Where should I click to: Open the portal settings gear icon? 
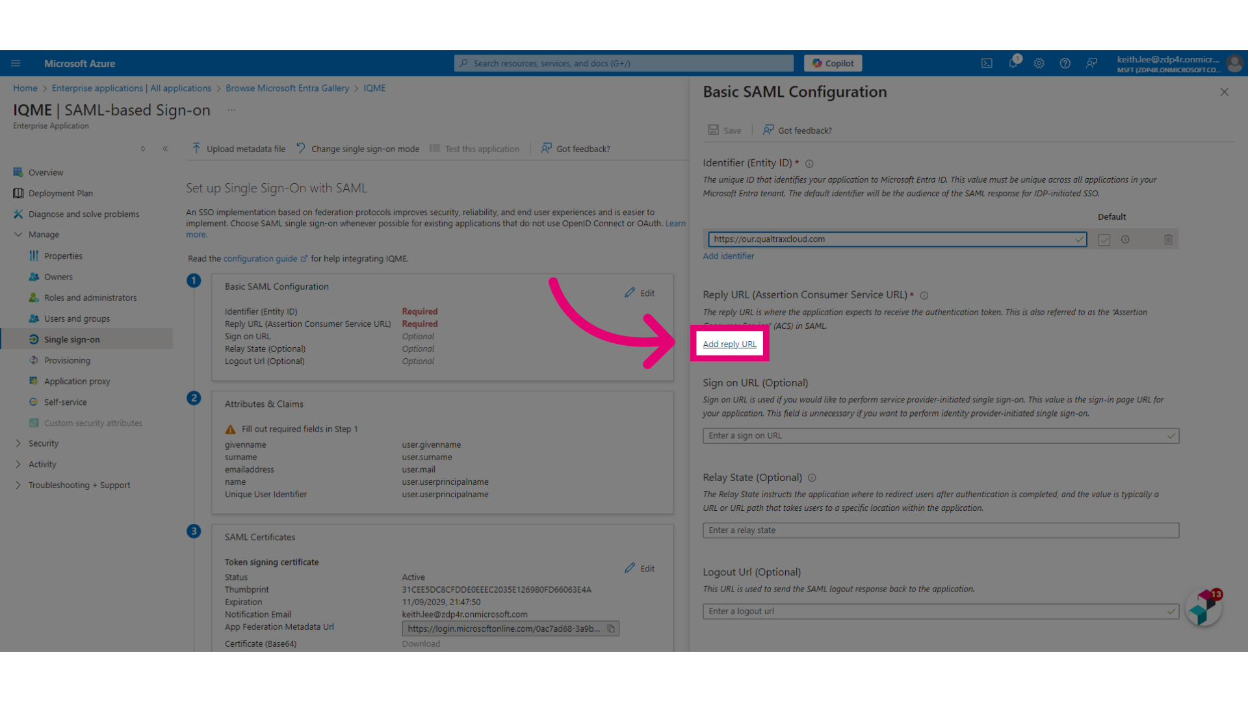(1039, 63)
